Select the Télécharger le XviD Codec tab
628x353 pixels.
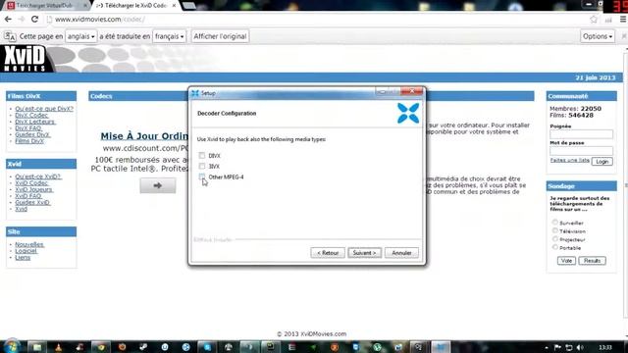point(135,6)
